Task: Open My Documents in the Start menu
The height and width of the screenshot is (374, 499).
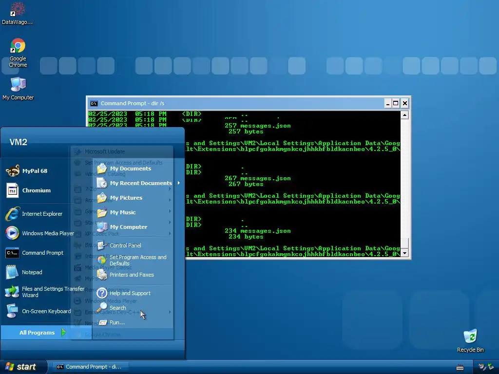Action: click(124, 168)
